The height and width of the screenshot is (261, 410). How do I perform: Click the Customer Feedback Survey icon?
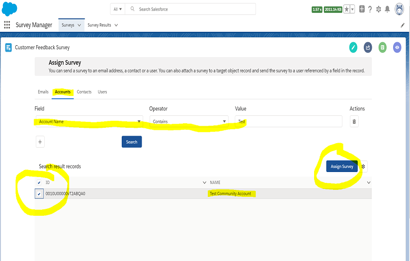point(8,47)
